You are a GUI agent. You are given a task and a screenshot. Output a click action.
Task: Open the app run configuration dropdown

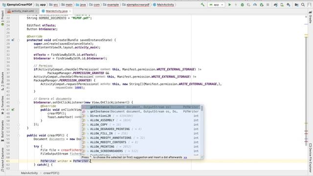coord(216,4)
